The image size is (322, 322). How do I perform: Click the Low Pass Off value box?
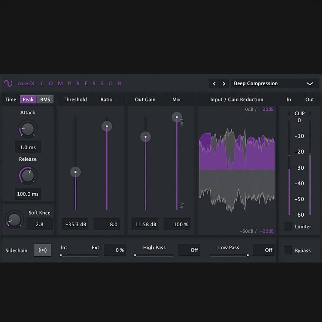tap(263, 250)
